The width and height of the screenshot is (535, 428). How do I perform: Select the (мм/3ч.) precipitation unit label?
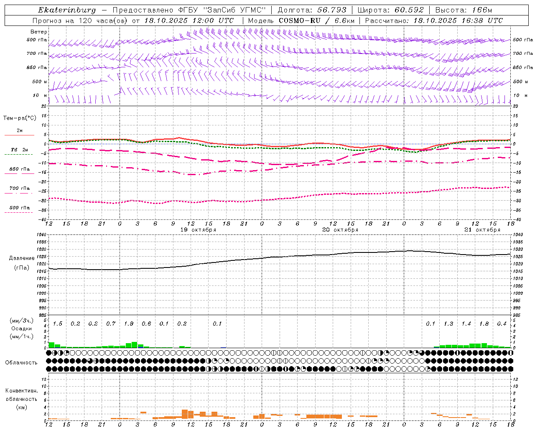pos(22,321)
